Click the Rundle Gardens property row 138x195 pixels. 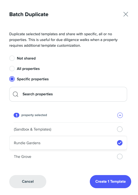point(68,143)
